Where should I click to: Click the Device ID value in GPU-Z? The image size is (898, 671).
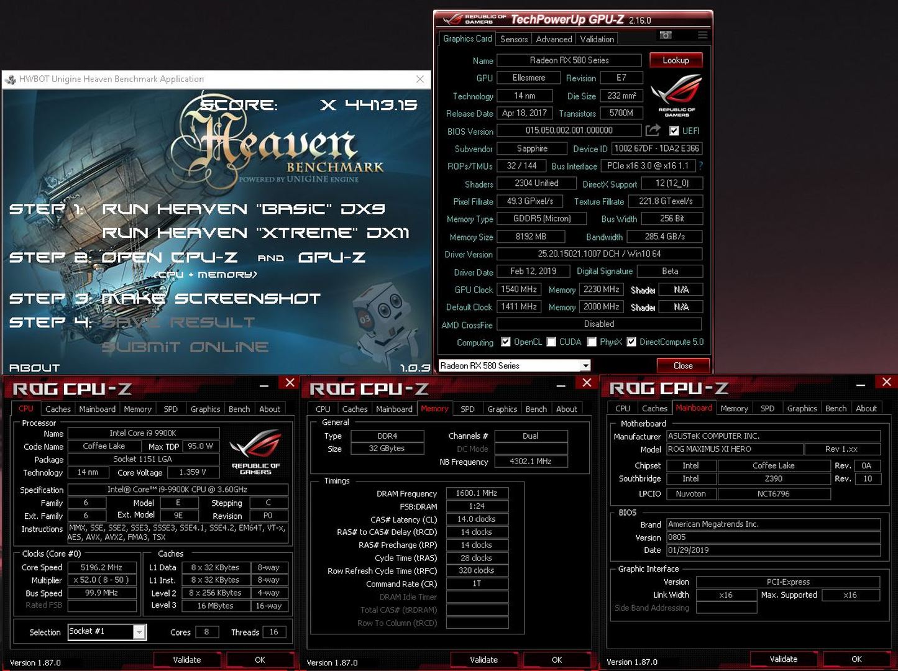coord(657,148)
